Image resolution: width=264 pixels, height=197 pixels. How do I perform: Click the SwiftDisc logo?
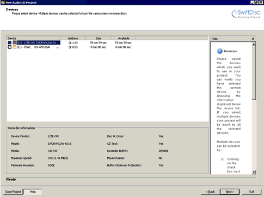(246, 14)
